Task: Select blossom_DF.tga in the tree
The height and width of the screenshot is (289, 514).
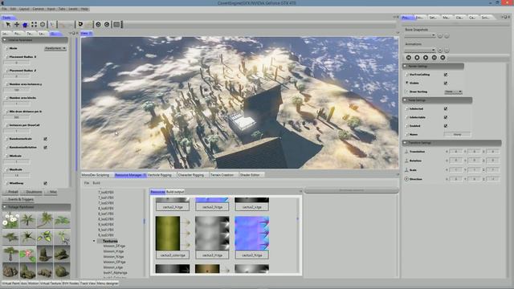Action: pos(114,246)
